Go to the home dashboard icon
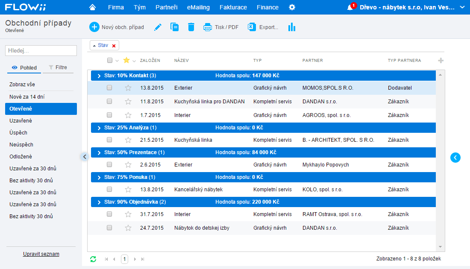Image resolution: width=470 pixels, height=269 pixels. click(x=92, y=7)
